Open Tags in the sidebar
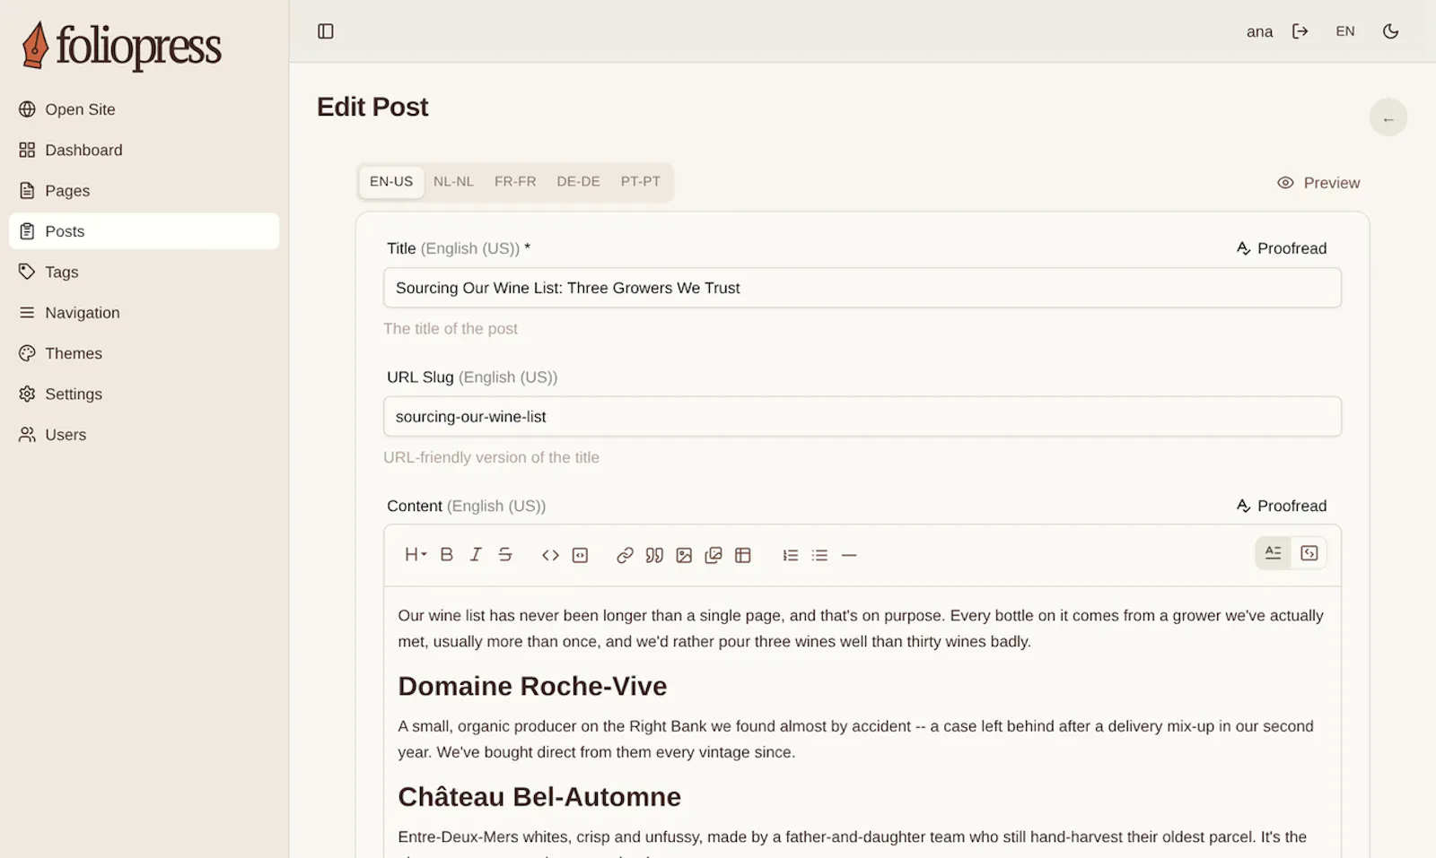 (x=144, y=272)
